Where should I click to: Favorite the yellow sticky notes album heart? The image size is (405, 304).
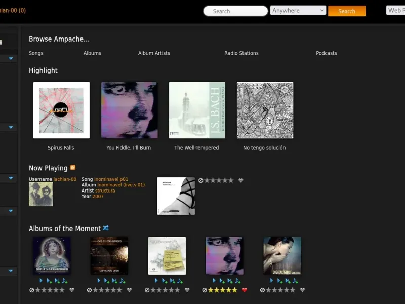point(187,290)
